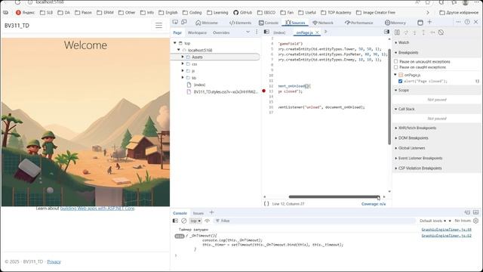This screenshot has height=272, width=483.
Task: Click the pause script execution button
Action: click(397, 32)
